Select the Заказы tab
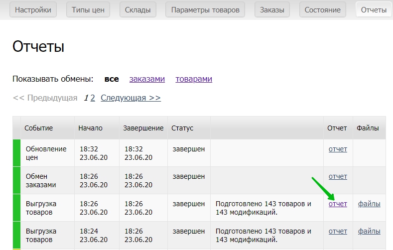This screenshot has height=250, width=393. pos(272,10)
